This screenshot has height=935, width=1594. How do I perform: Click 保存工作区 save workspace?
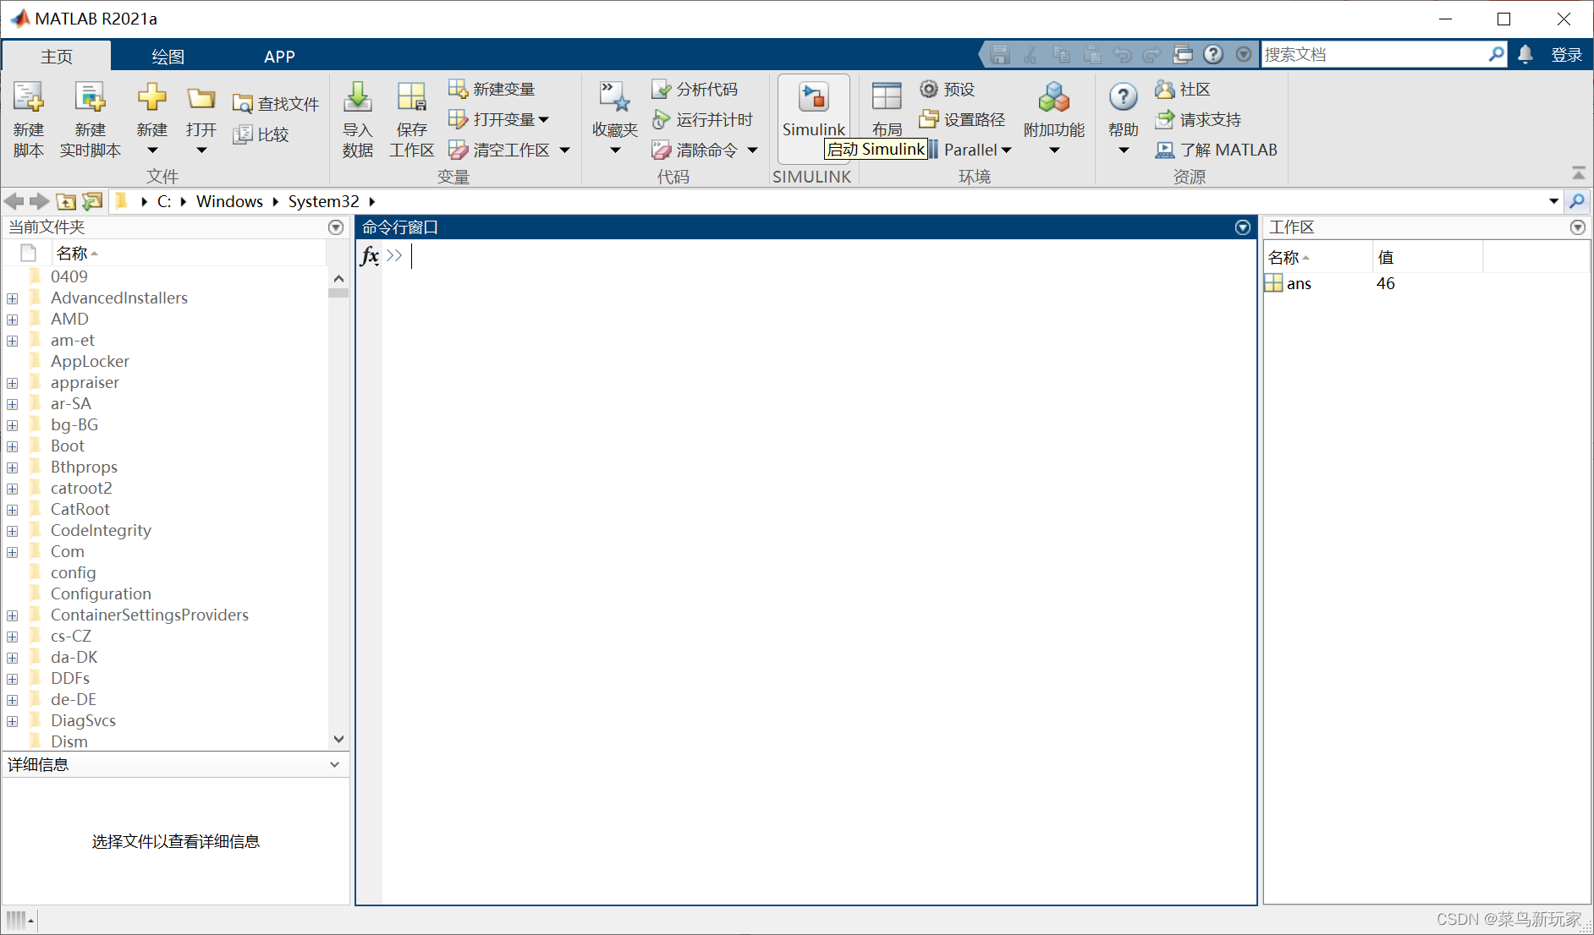412,120
